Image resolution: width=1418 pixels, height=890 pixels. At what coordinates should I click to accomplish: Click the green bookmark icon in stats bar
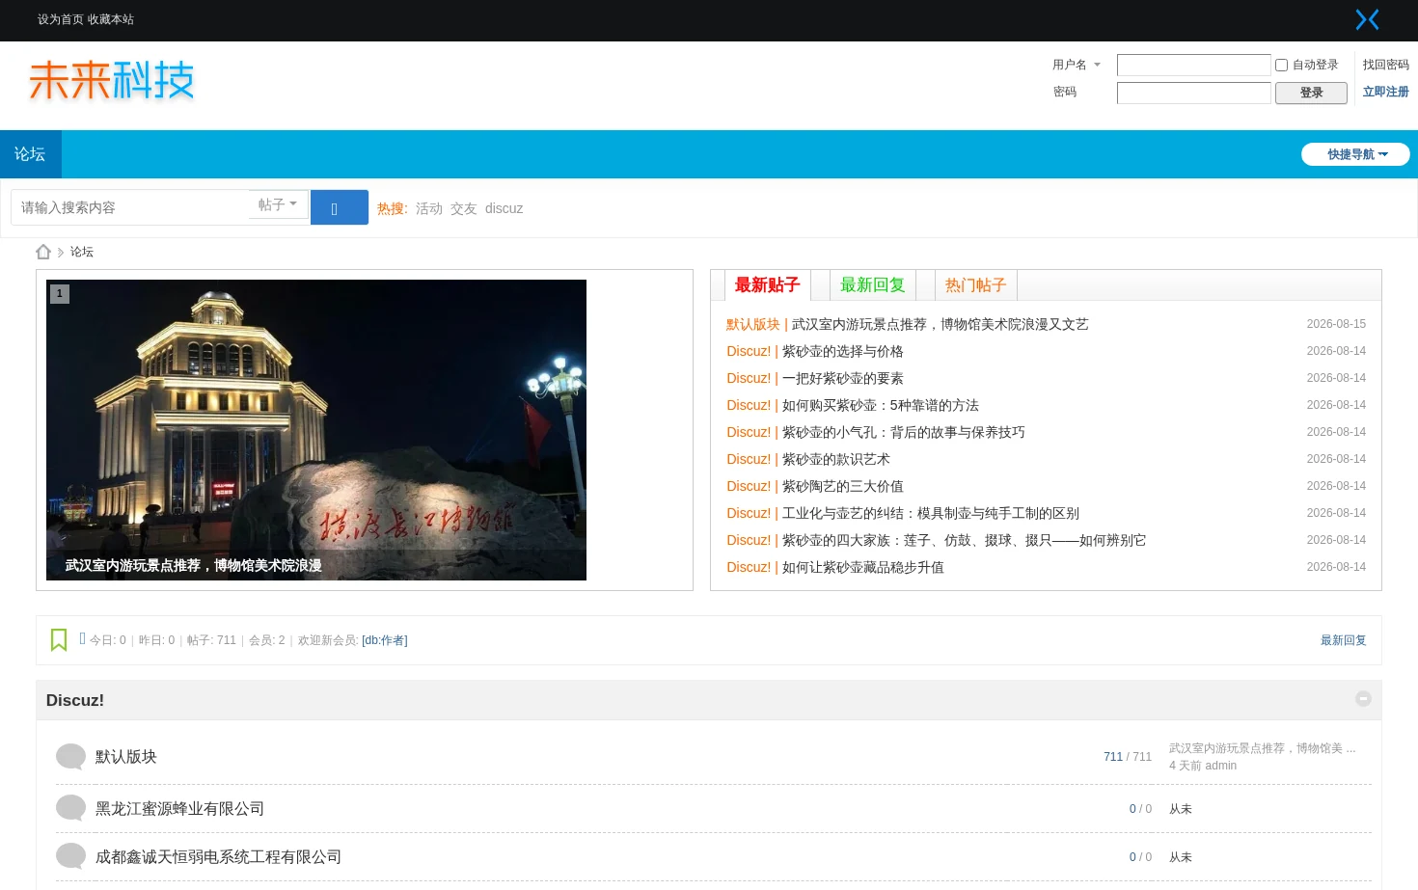59,640
